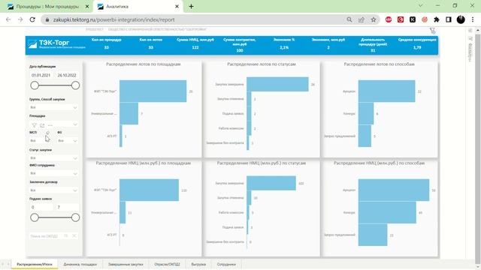The height and width of the screenshot is (270, 481).
Task: Bookmark this page with the star icon
Action: click(374, 19)
